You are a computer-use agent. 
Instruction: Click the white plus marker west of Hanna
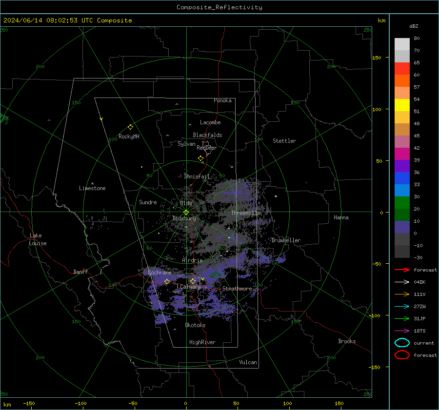[276, 196]
